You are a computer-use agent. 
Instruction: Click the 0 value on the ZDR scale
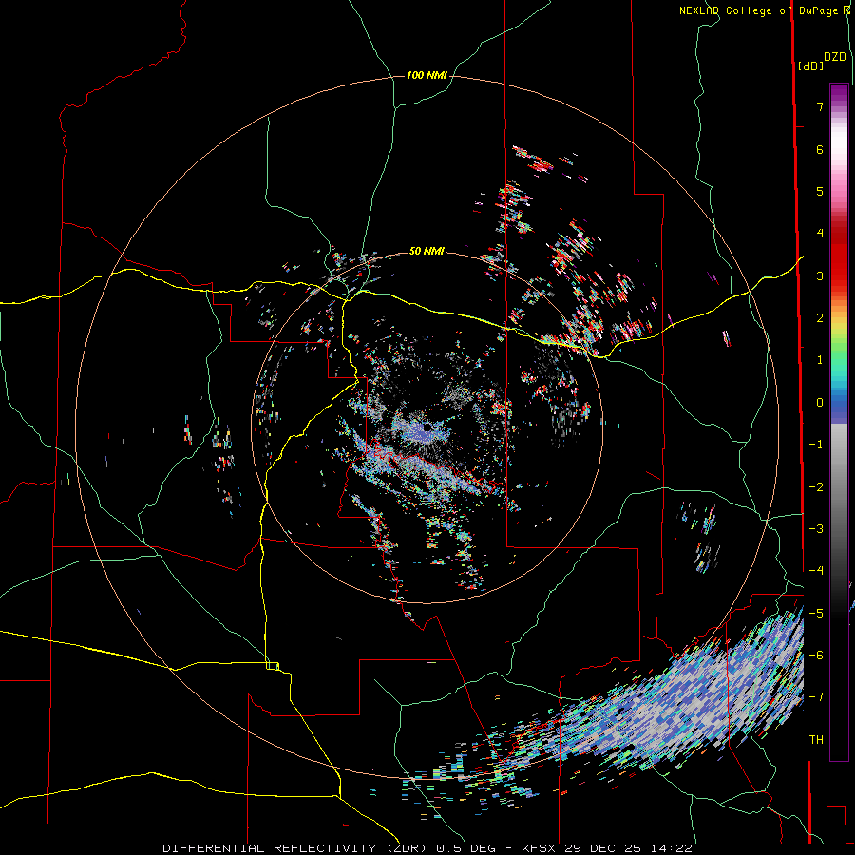click(x=820, y=403)
